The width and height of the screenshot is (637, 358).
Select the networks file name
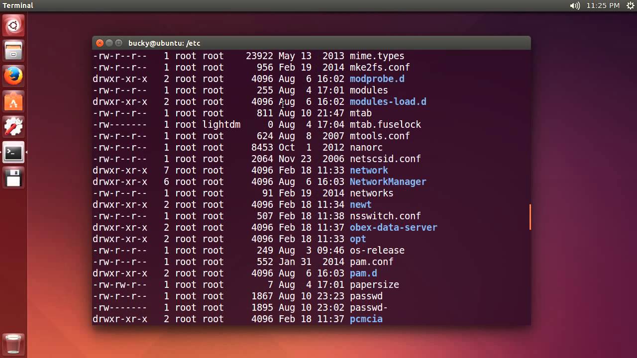371,193
